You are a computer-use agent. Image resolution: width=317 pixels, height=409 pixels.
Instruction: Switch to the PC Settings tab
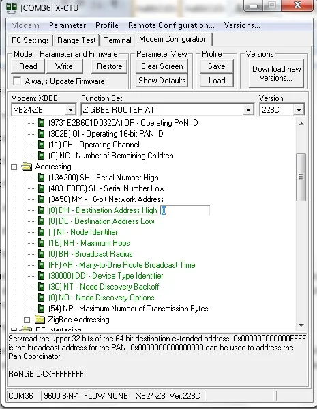31,40
